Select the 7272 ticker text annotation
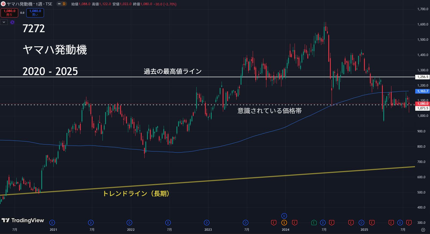Viewport: 430px width, 234px height. [34, 28]
